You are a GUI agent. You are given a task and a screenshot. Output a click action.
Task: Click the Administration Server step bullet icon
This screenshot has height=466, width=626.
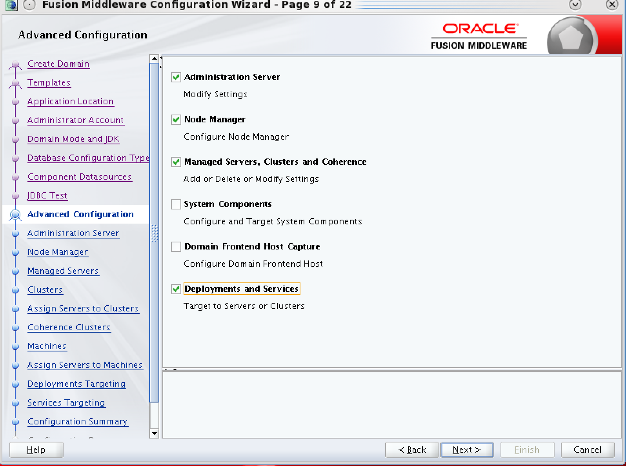point(15,233)
